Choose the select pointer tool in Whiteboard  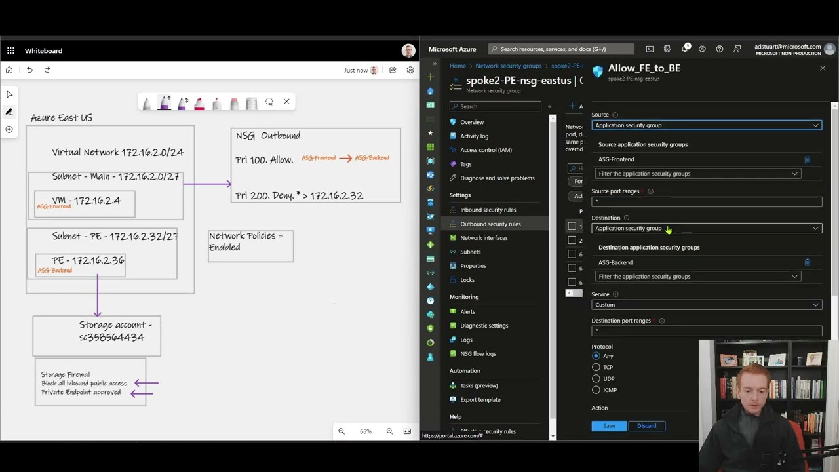point(9,94)
